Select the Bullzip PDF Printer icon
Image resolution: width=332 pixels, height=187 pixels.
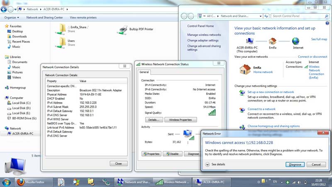point(122,30)
